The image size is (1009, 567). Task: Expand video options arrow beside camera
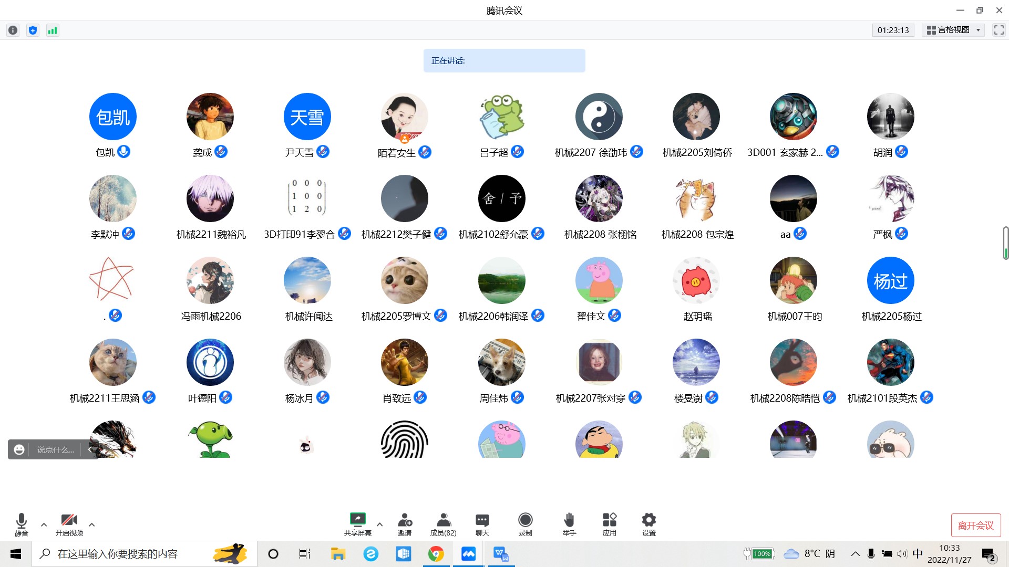pyautogui.click(x=92, y=524)
